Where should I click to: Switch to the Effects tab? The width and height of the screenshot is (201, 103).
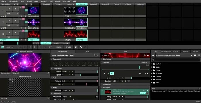(x=175, y=51)
